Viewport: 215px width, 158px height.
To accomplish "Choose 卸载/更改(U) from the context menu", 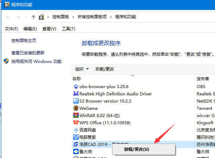I will point(144,149).
